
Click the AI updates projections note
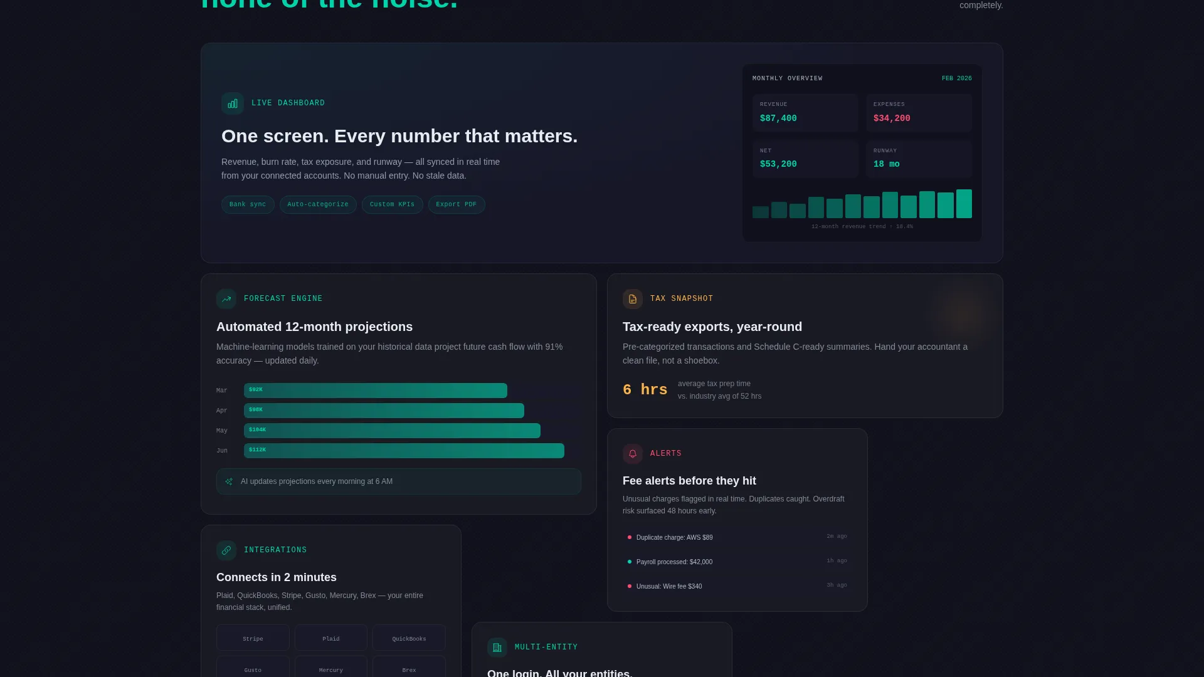(399, 481)
